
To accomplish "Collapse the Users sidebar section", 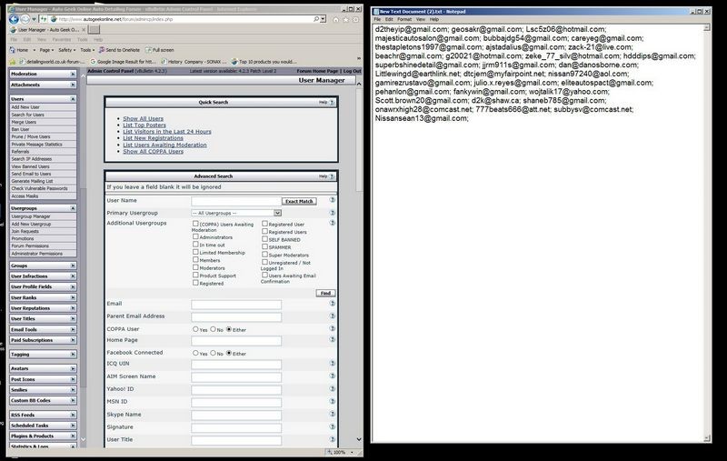I will (73, 99).
